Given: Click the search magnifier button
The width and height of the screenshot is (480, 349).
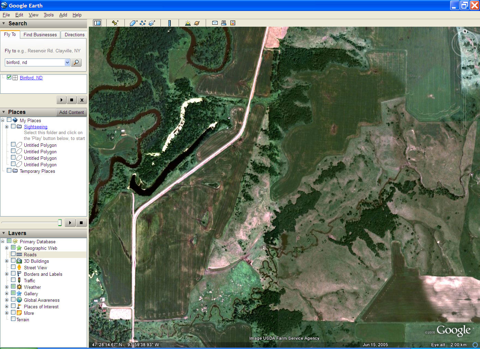Looking at the screenshot, I should point(76,62).
